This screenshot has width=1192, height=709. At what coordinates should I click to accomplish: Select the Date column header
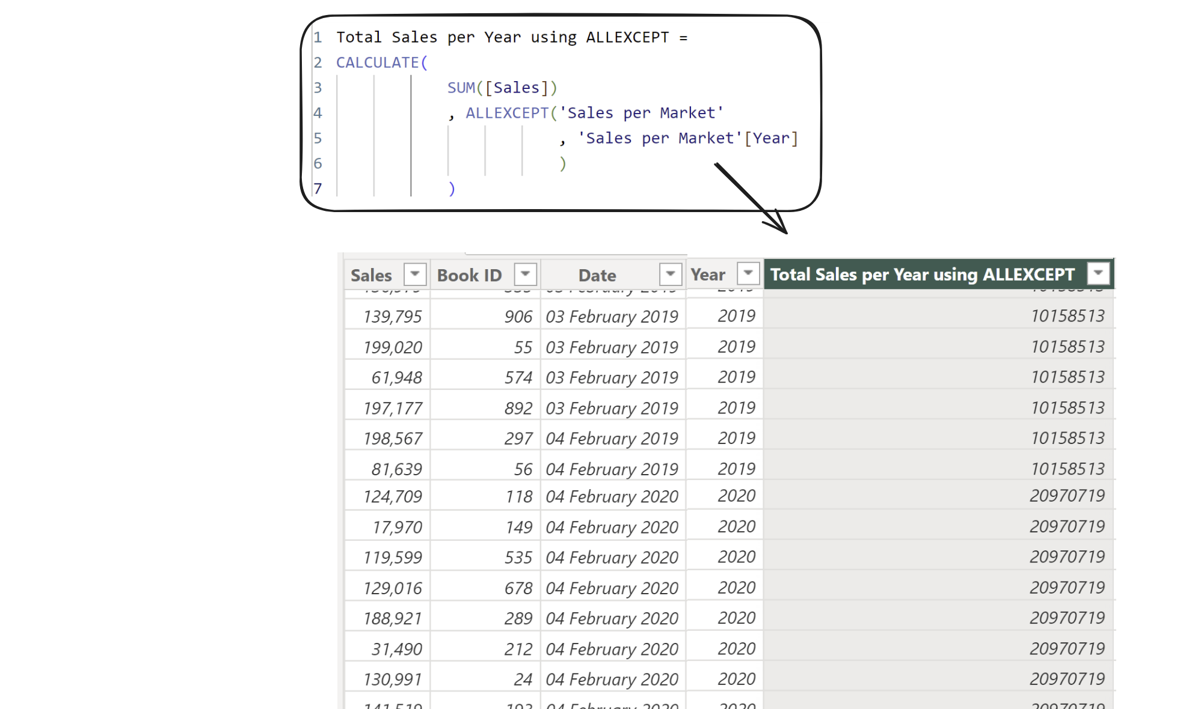(x=597, y=275)
